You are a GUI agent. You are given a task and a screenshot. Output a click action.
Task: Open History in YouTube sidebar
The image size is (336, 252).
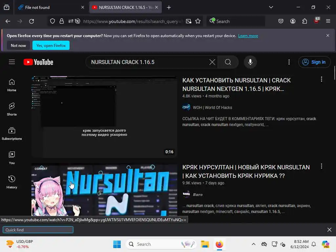pos(12,182)
